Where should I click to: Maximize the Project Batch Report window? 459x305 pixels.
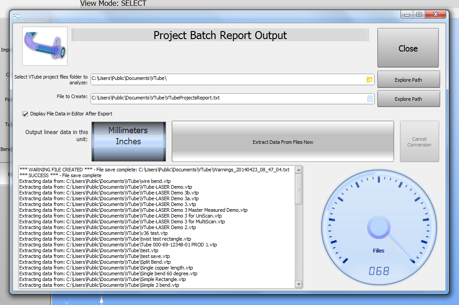(x=419, y=15)
